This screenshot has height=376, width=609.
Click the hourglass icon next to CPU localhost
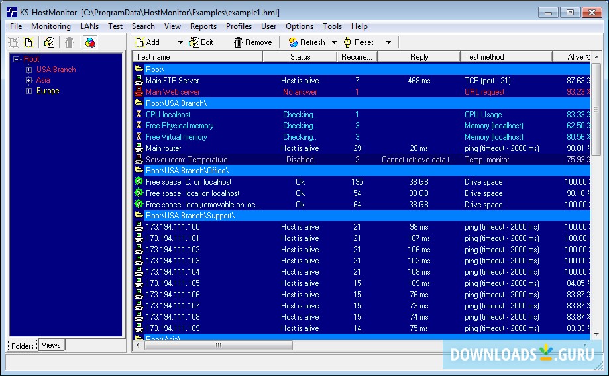(138, 115)
